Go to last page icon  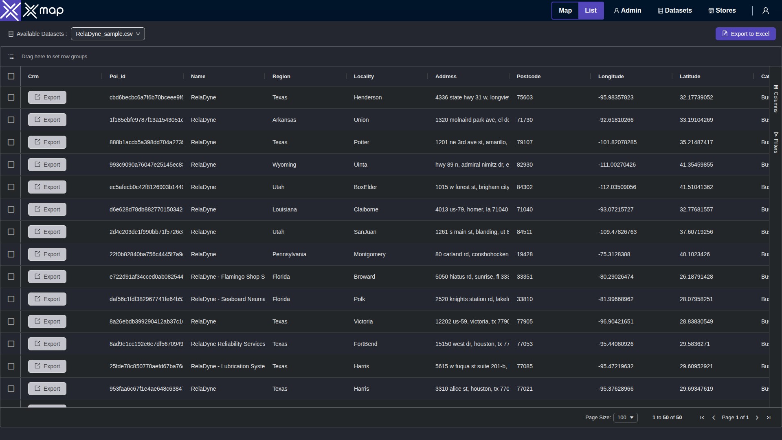pos(769,418)
